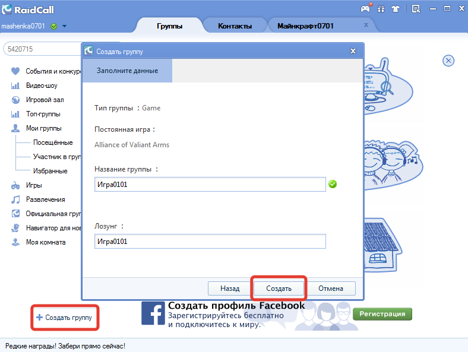
Task: Click the Создать группу link
Action: pyautogui.click(x=64, y=318)
